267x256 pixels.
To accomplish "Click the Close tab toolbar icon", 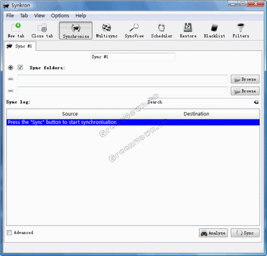I will 42,31.
